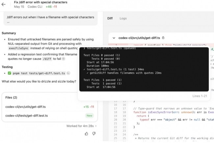Open codex-cli/src/utils/get-diff.ts from Files list
The width and height of the screenshot is (214, 143).
[x=26, y=107]
